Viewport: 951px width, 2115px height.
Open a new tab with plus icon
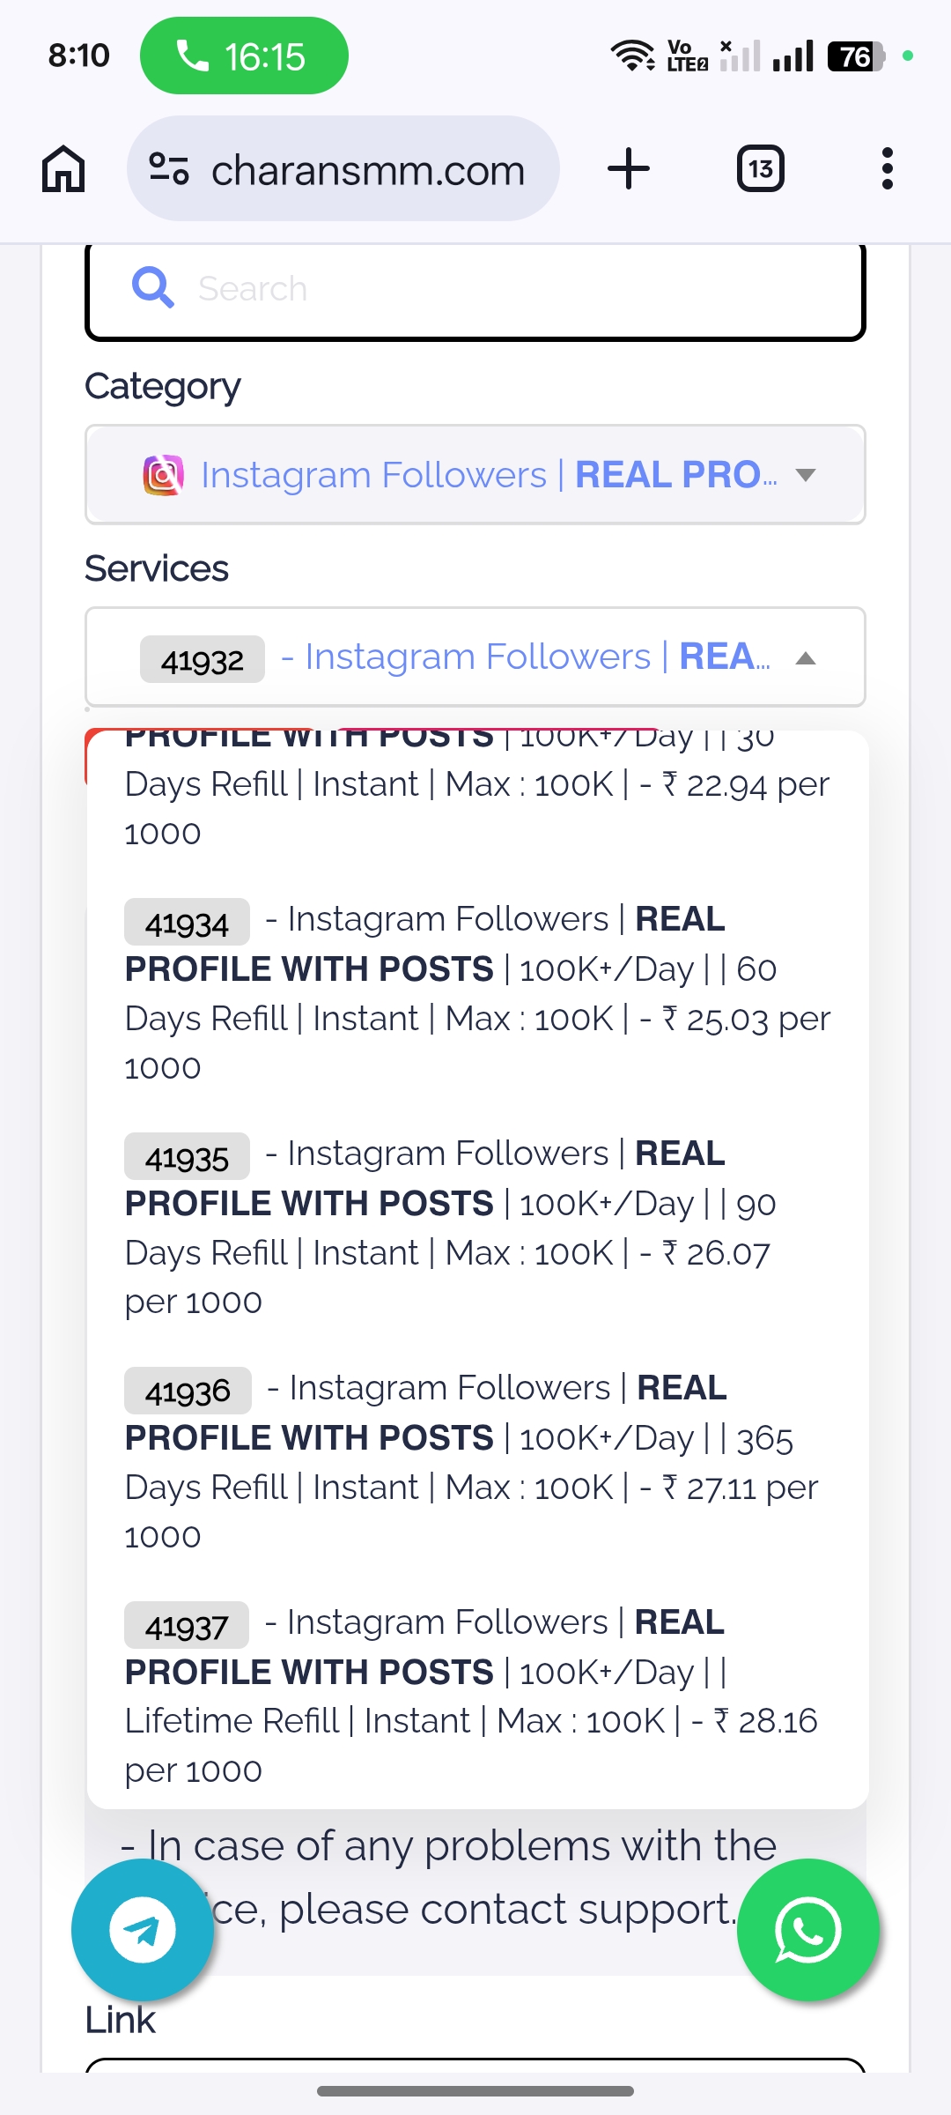(629, 168)
